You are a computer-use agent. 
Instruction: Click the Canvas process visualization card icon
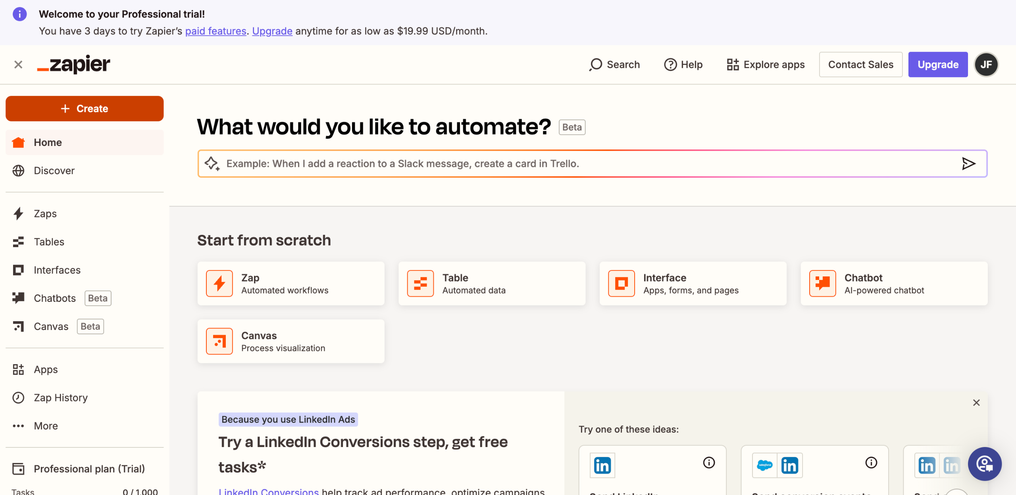pos(219,341)
